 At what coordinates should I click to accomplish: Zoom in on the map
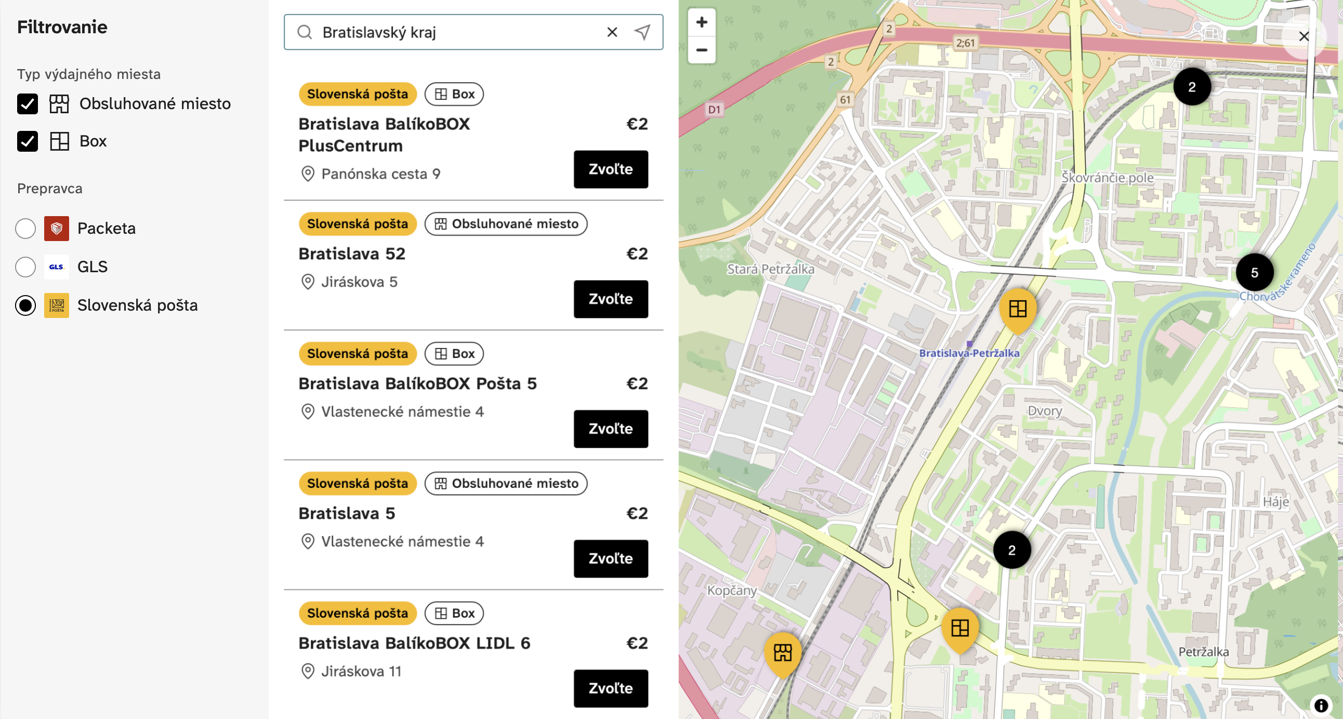701,22
